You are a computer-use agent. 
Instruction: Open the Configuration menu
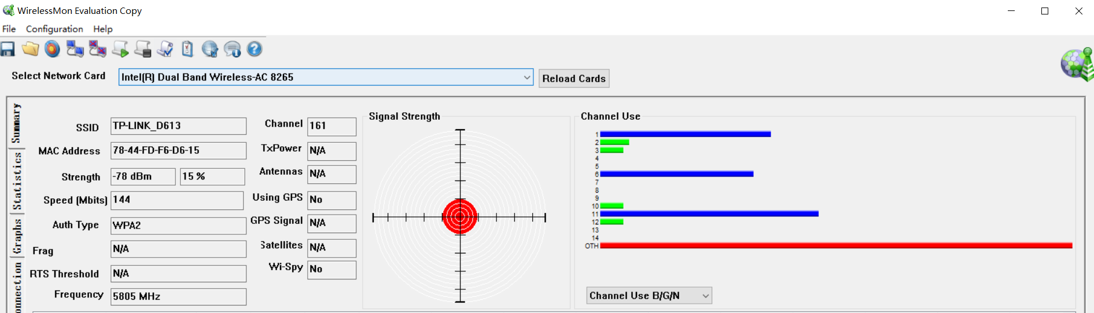tap(54, 29)
